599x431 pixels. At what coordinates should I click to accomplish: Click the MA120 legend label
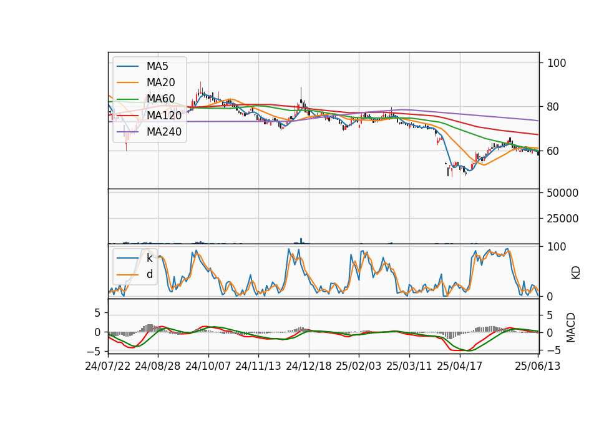click(164, 116)
